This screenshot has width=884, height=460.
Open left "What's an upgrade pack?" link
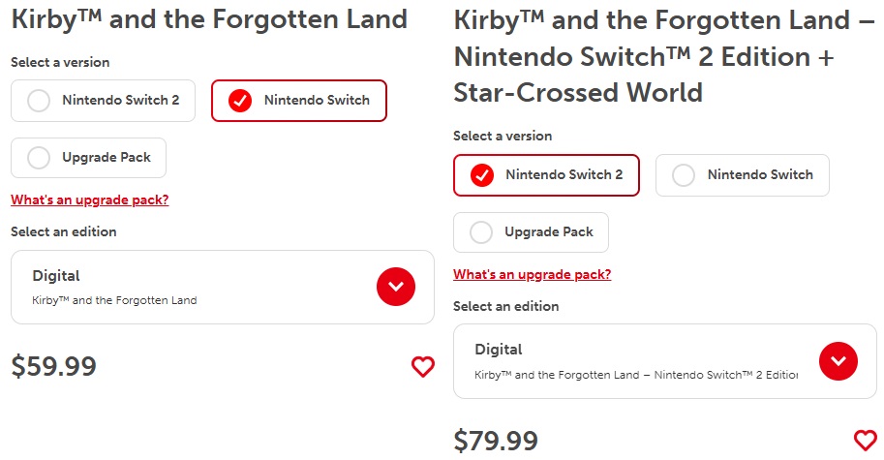point(90,200)
